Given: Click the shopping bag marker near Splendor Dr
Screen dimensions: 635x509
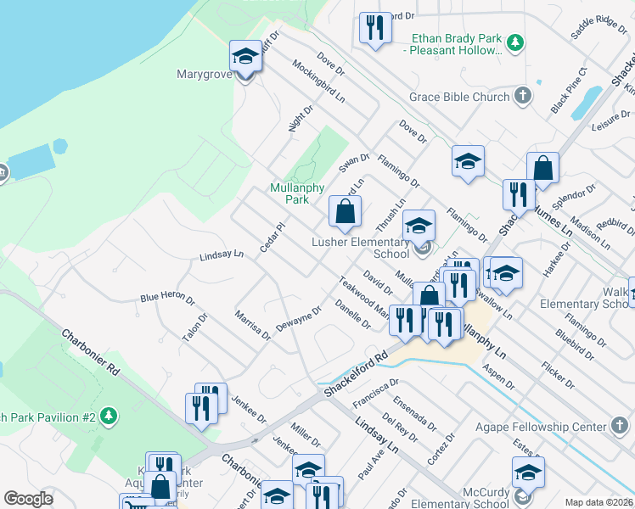Looking at the screenshot, I should pos(542,169).
